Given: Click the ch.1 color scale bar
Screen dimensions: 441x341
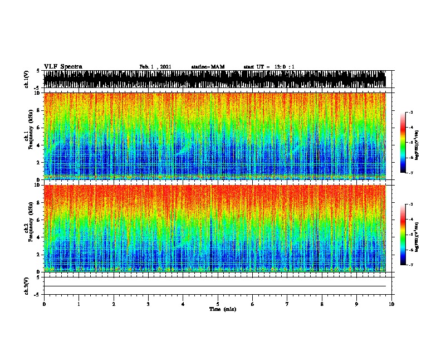Looking at the screenshot, I should coord(403,143).
